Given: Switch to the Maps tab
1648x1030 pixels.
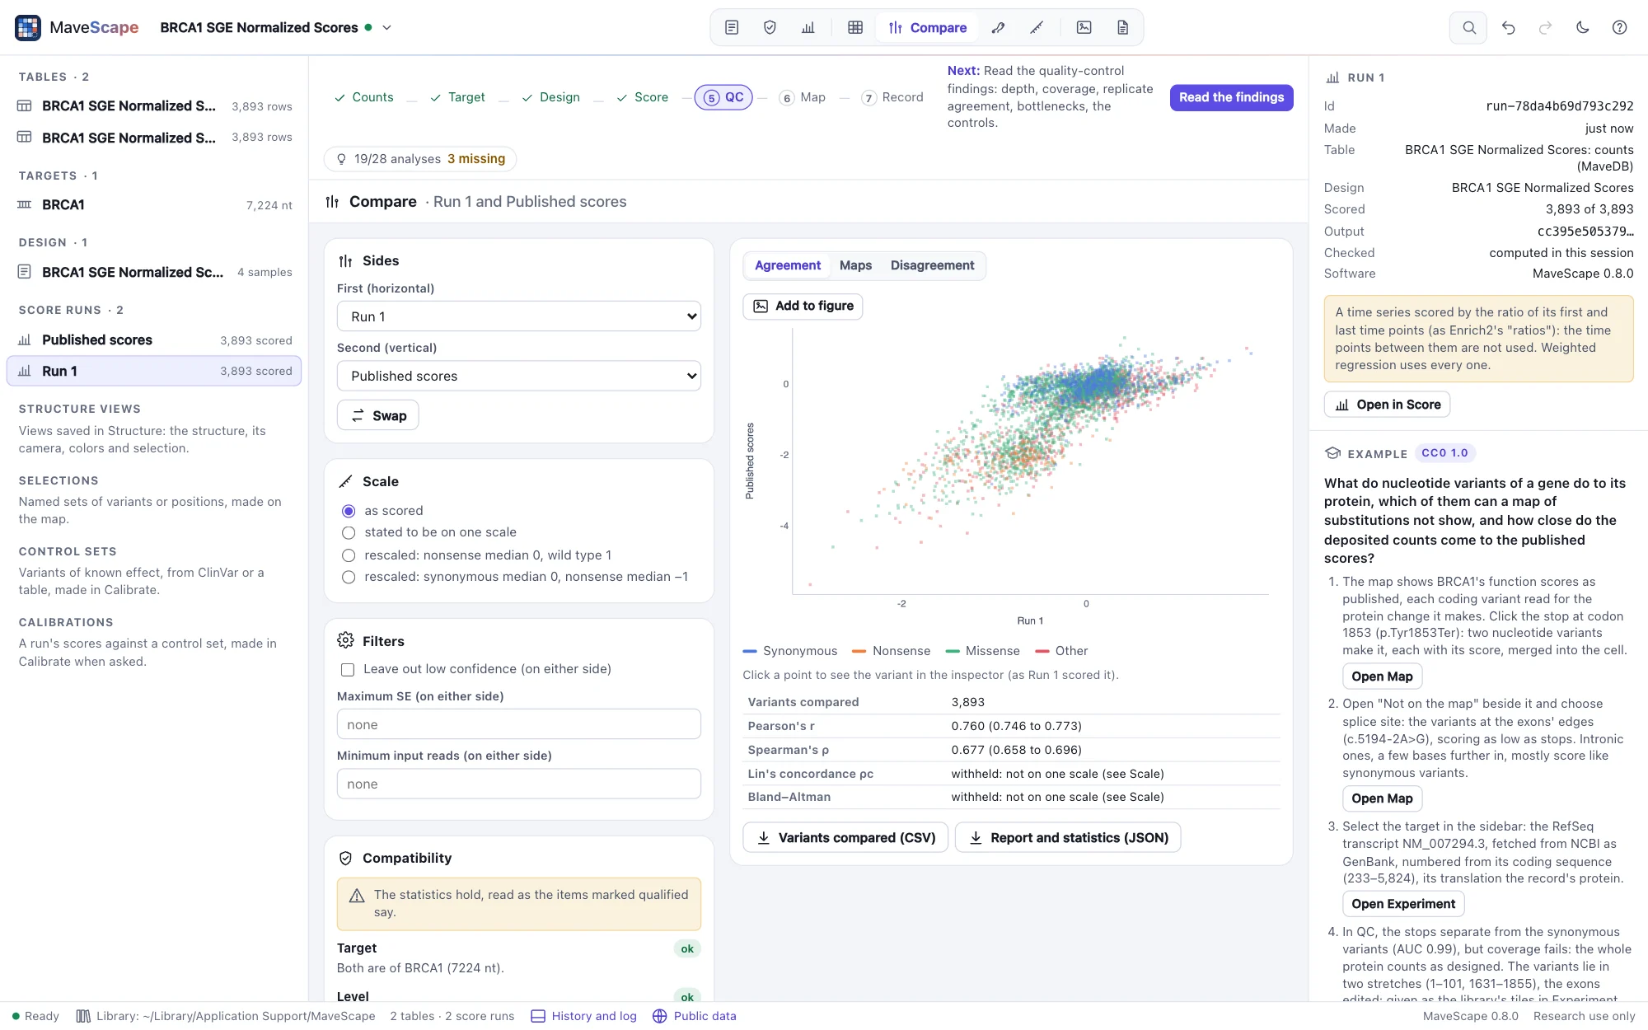Looking at the screenshot, I should coord(855,265).
